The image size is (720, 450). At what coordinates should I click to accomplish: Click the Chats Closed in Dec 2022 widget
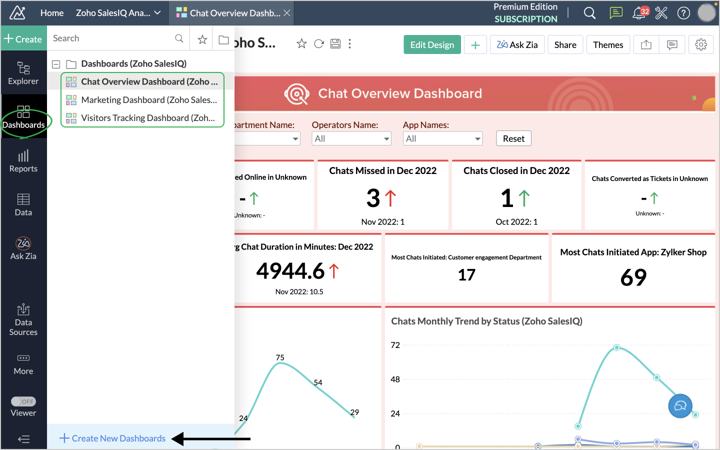(516, 195)
